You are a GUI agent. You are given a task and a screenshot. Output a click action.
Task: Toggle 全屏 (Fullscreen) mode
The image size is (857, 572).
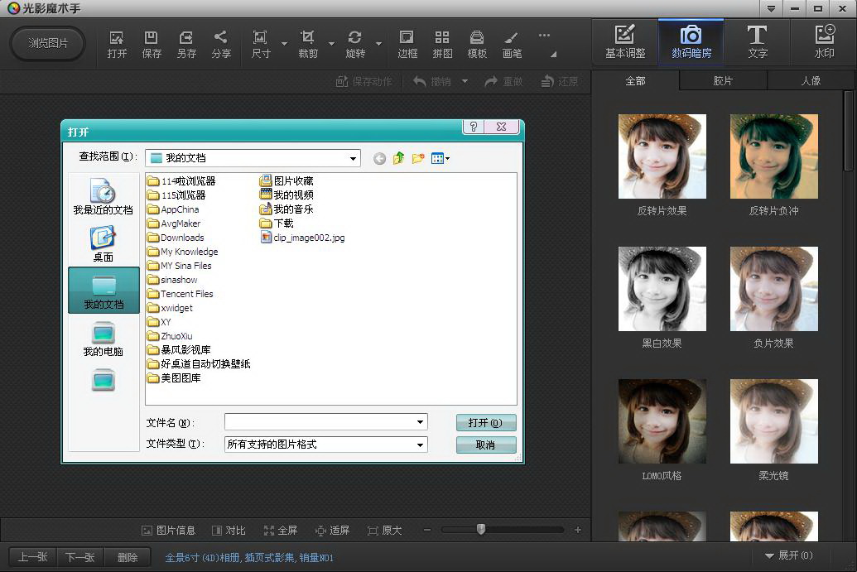tap(281, 531)
